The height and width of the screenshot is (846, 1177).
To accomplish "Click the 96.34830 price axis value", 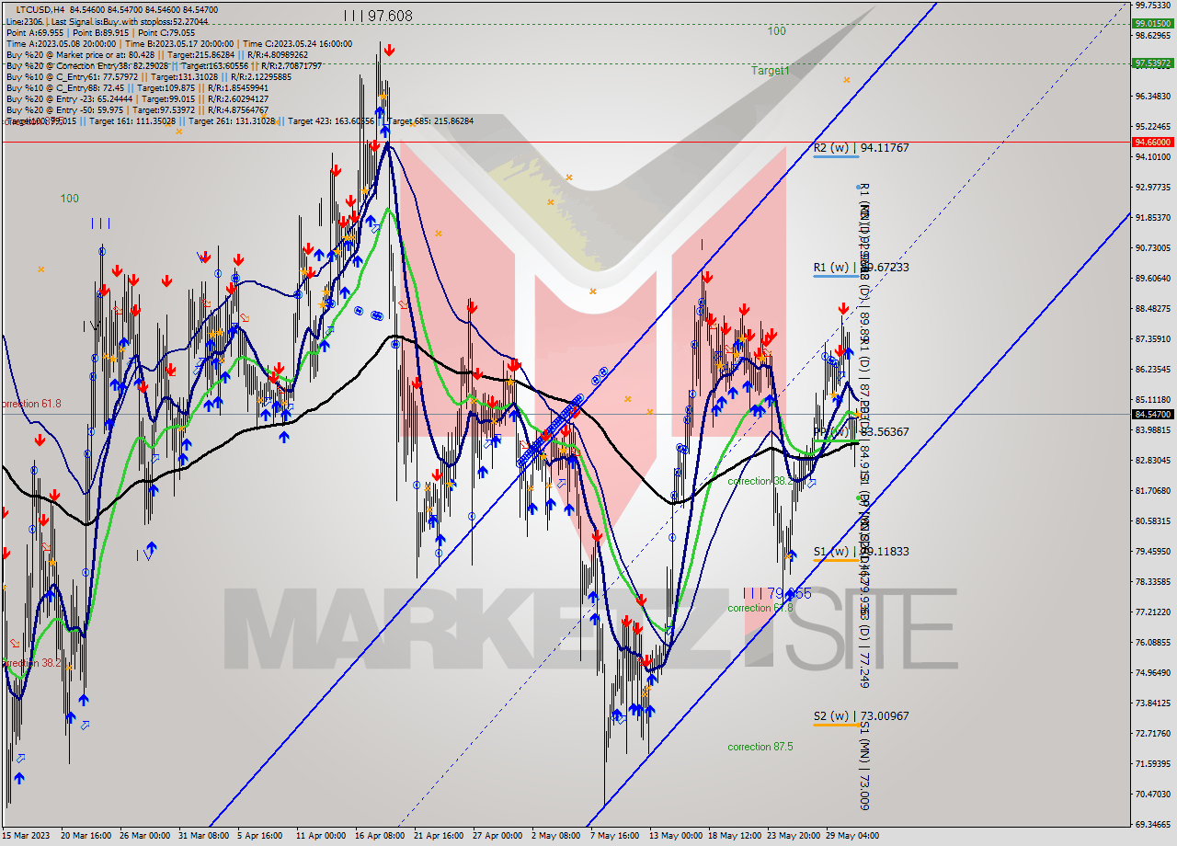I will point(1153,97).
